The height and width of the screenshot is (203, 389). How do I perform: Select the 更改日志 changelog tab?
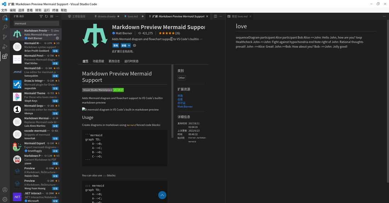(114, 61)
